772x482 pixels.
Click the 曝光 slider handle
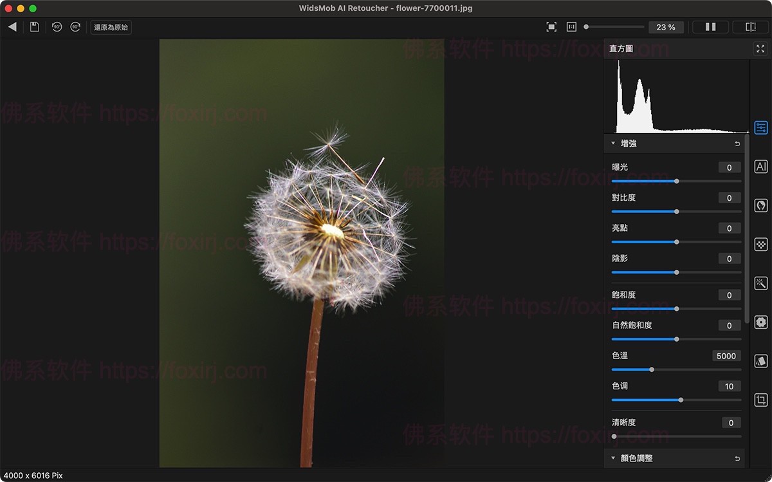pyautogui.click(x=676, y=181)
